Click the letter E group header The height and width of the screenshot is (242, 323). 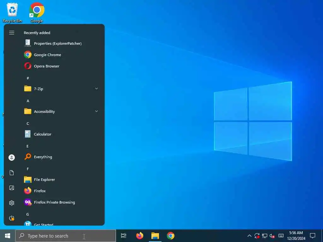(28, 146)
